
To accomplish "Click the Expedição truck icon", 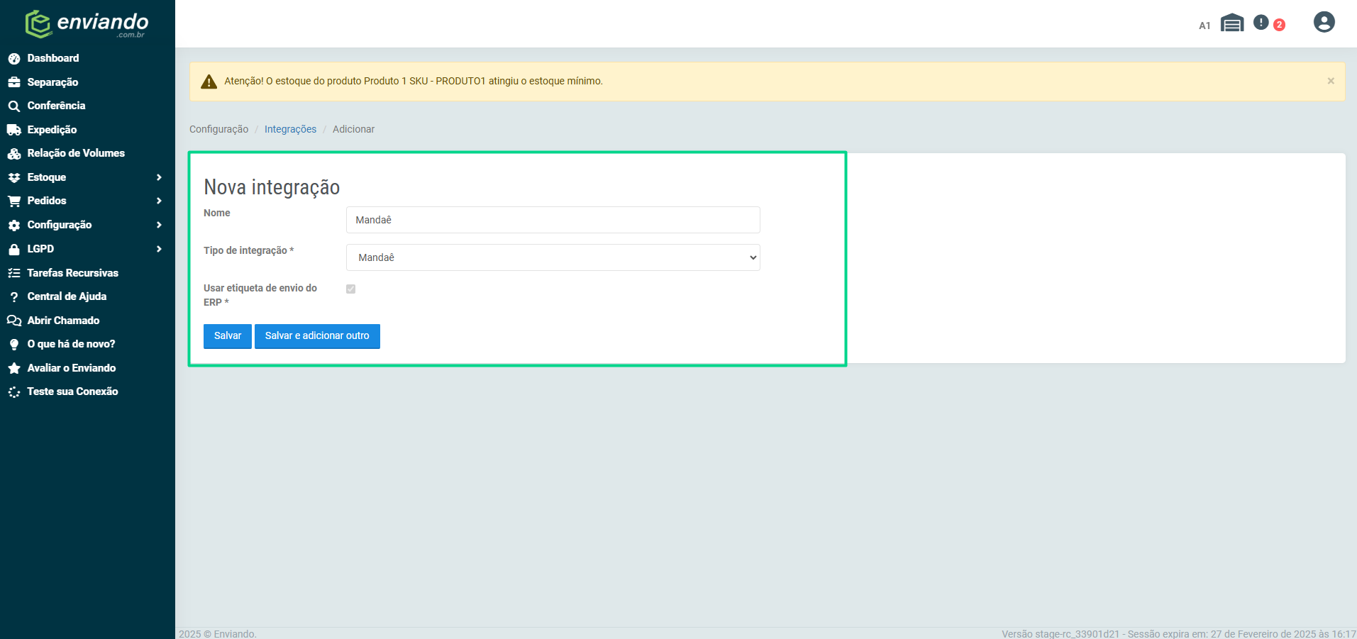I will (14, 130).
